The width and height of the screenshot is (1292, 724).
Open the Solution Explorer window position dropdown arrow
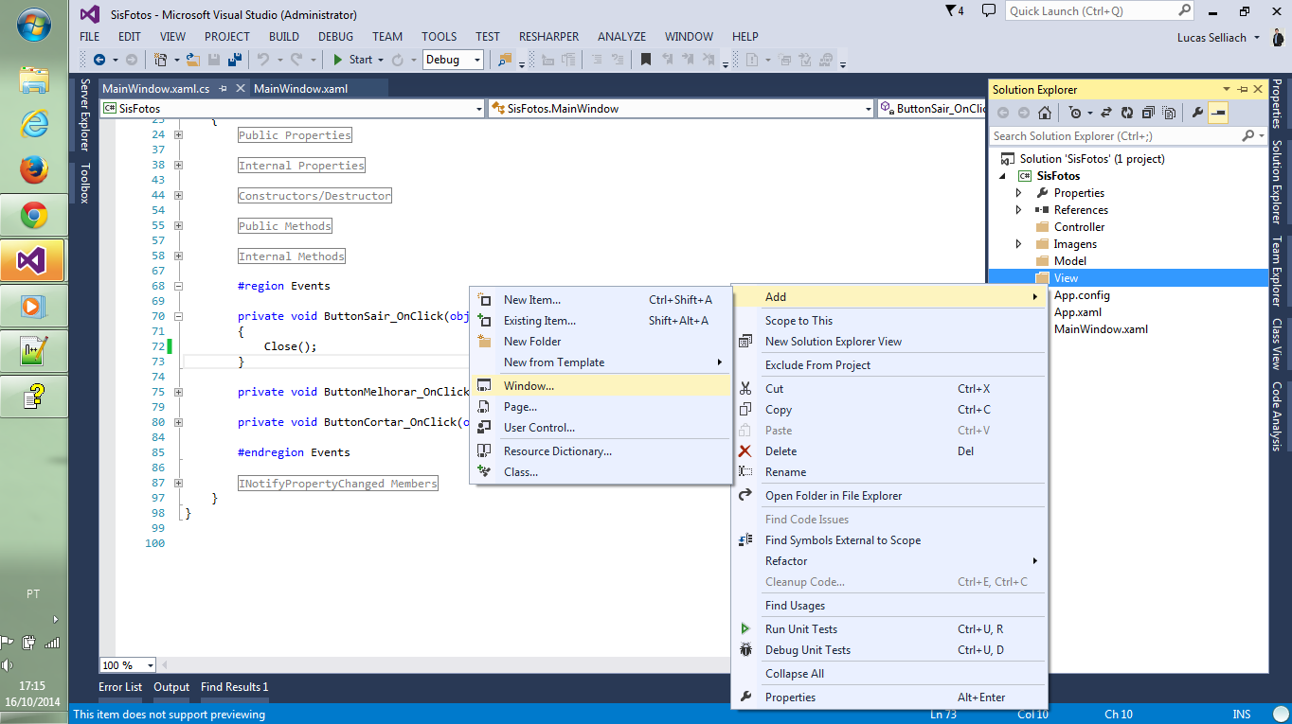click(x=1226, y=89)
